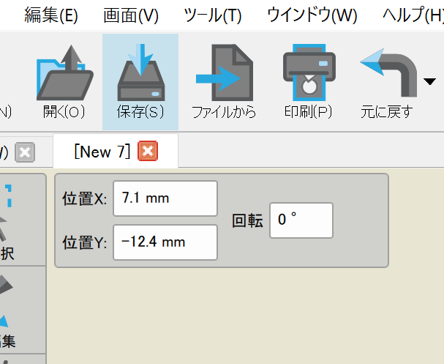Open the ヘルプ(H) Help menu

click(x=413, y=15)
